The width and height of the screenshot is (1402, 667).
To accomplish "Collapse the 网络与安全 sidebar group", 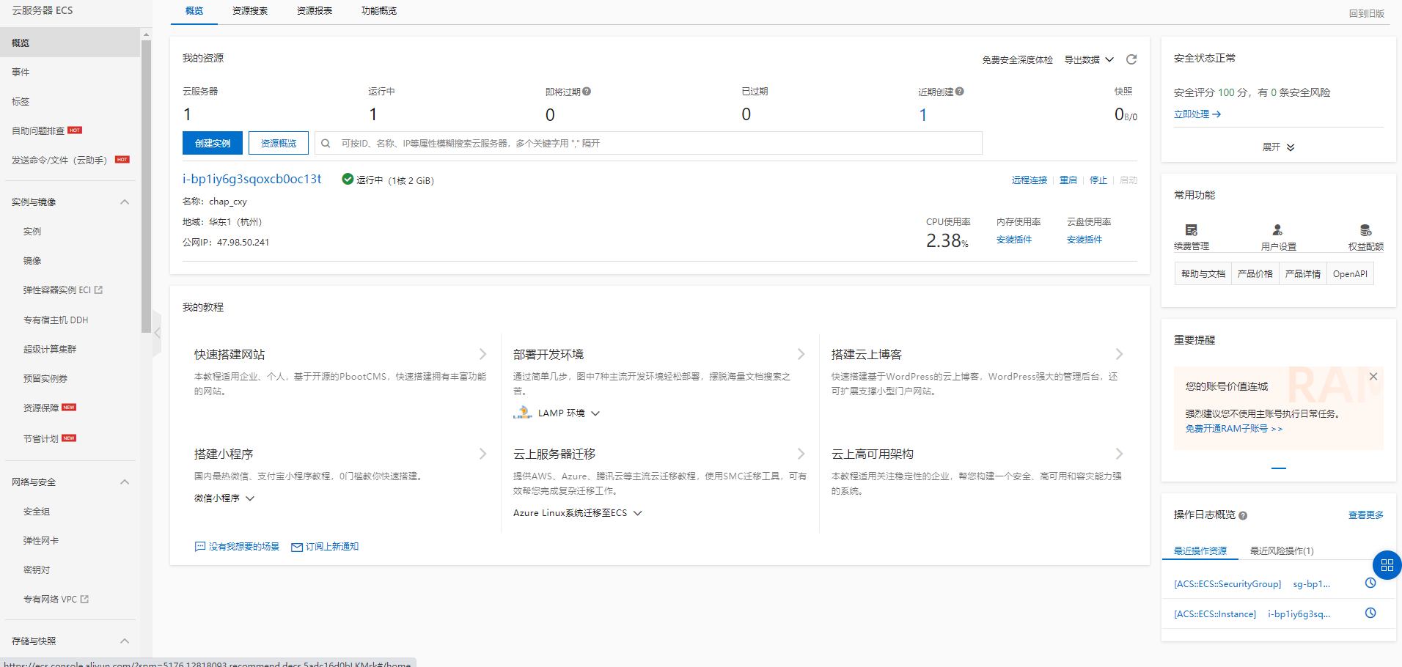I will coord(125,482).
